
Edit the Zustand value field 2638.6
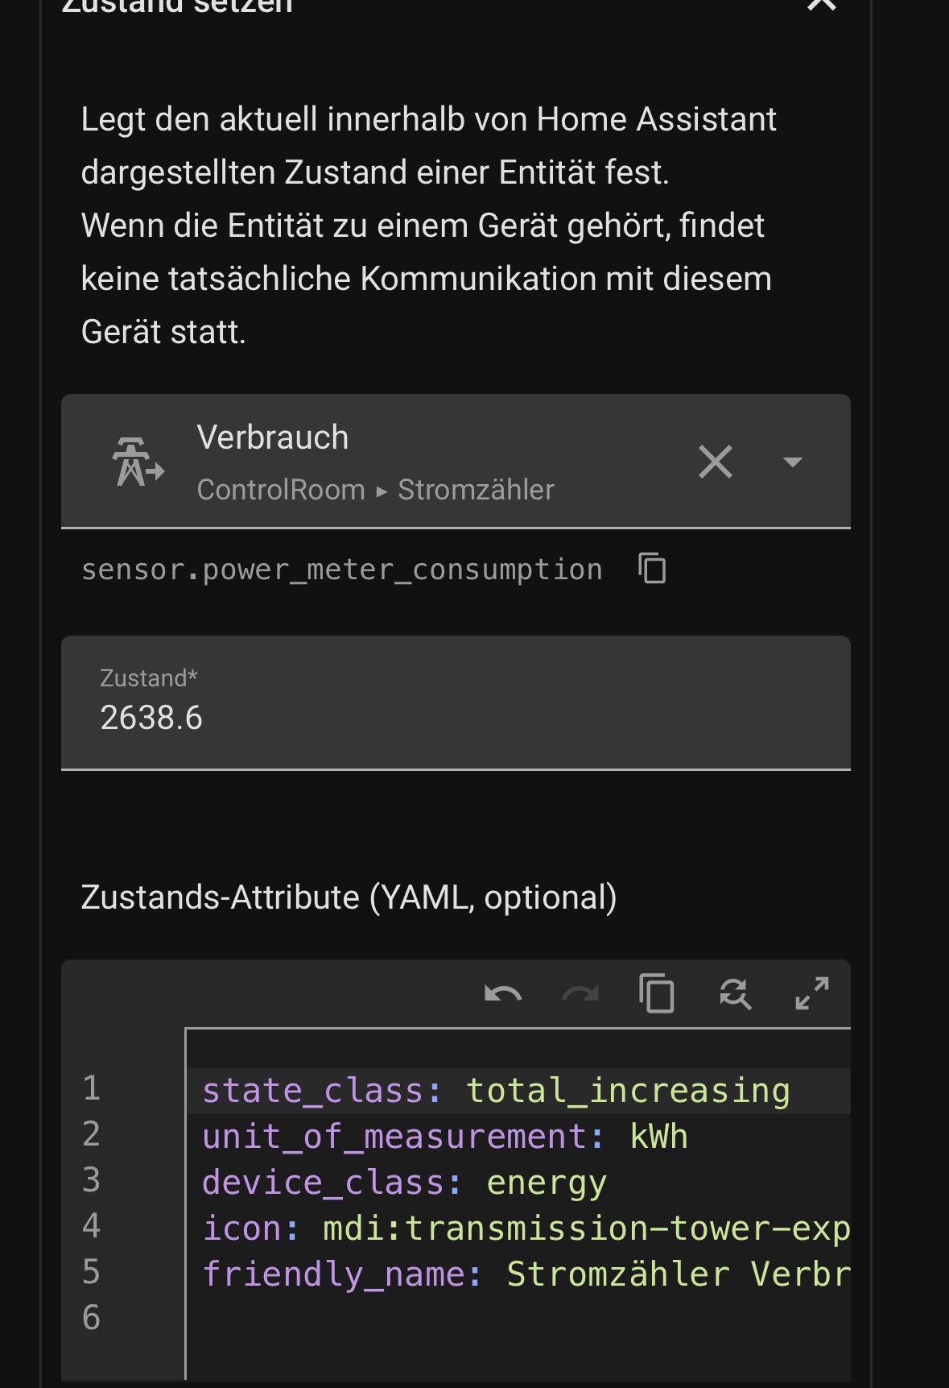456,702
